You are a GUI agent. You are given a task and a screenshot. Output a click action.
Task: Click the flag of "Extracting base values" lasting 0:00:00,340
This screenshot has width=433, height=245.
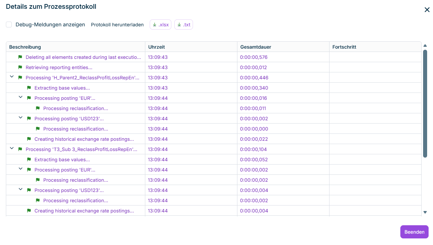tap(29, 88)
